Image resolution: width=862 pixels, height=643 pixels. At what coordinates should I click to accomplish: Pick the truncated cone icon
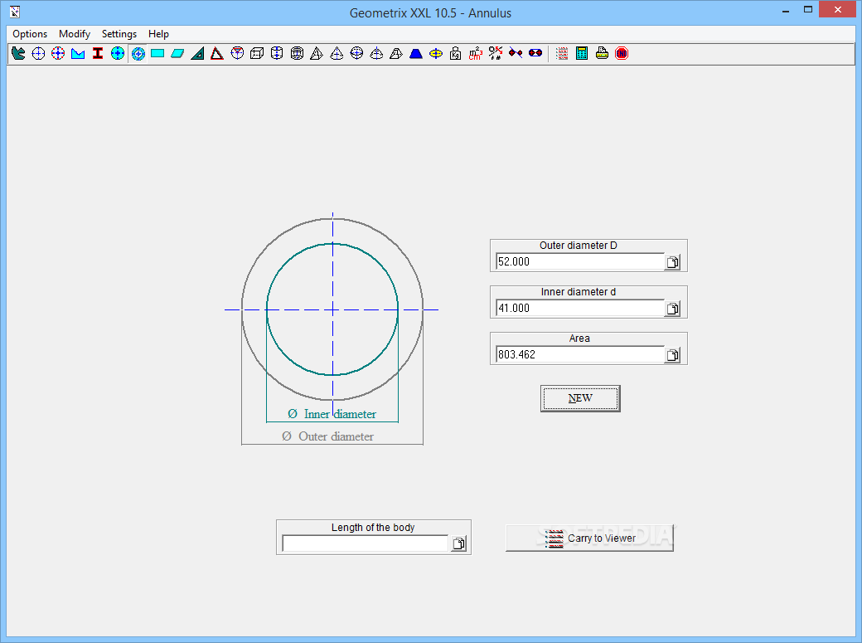click(376, 53)
